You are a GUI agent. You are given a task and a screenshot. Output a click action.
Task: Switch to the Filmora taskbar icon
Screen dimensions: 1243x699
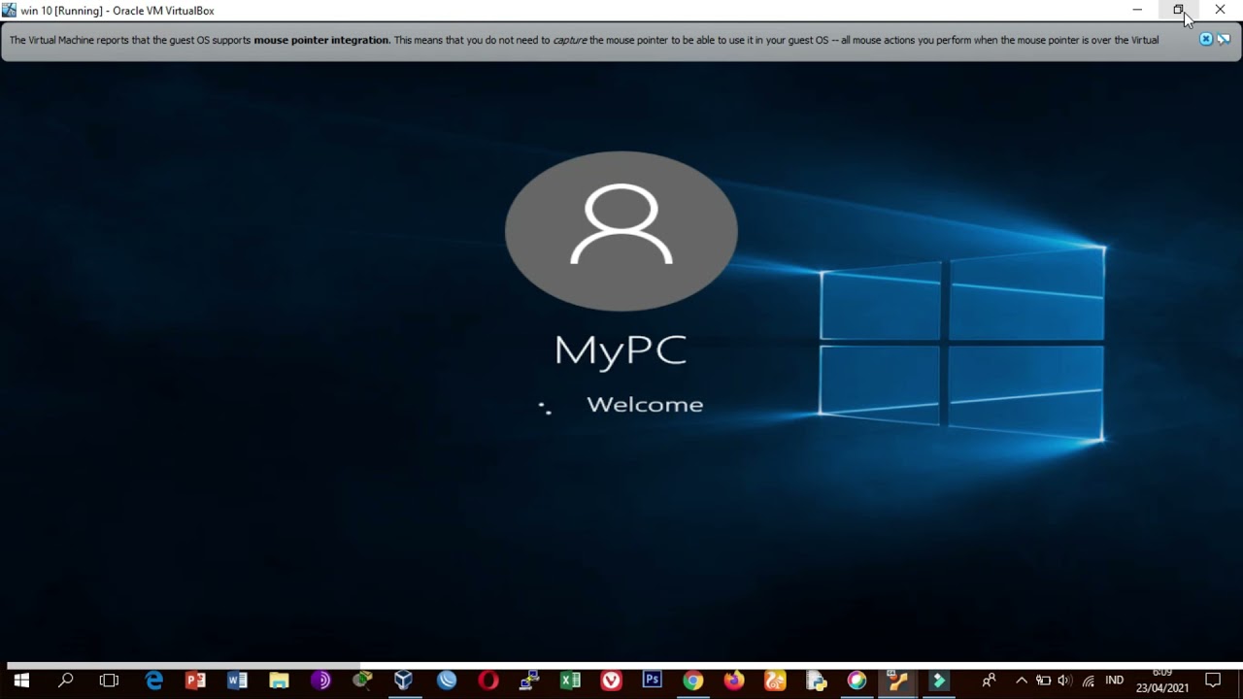point(939,681)
